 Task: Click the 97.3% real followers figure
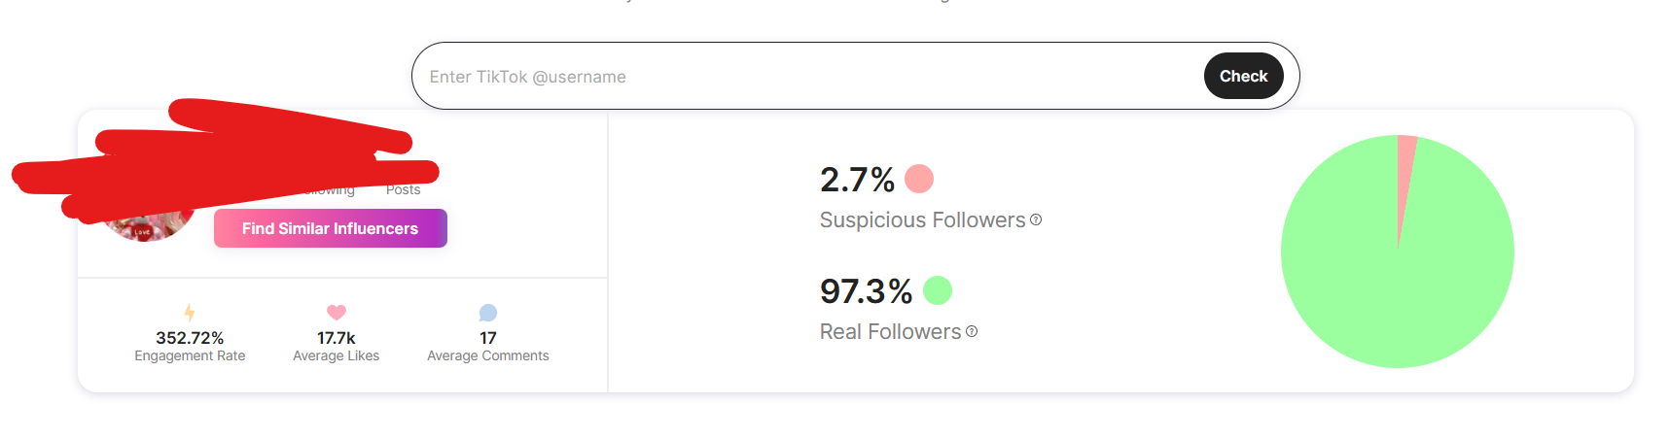(866, 290)
